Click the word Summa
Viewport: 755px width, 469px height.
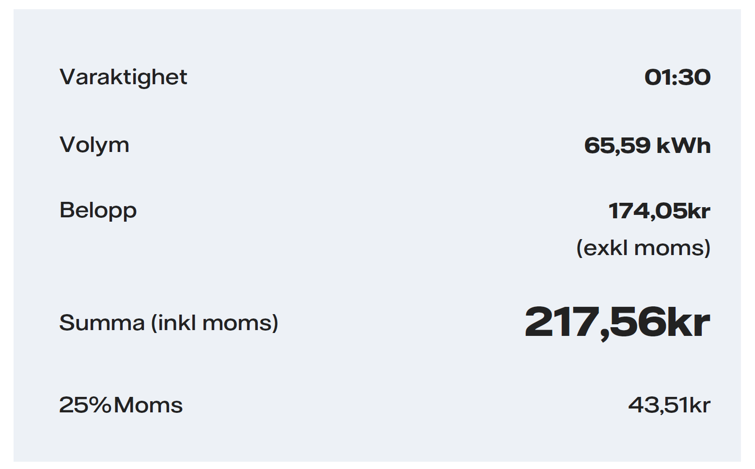102,323
